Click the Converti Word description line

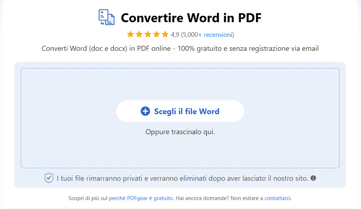[x=180, y=49]
